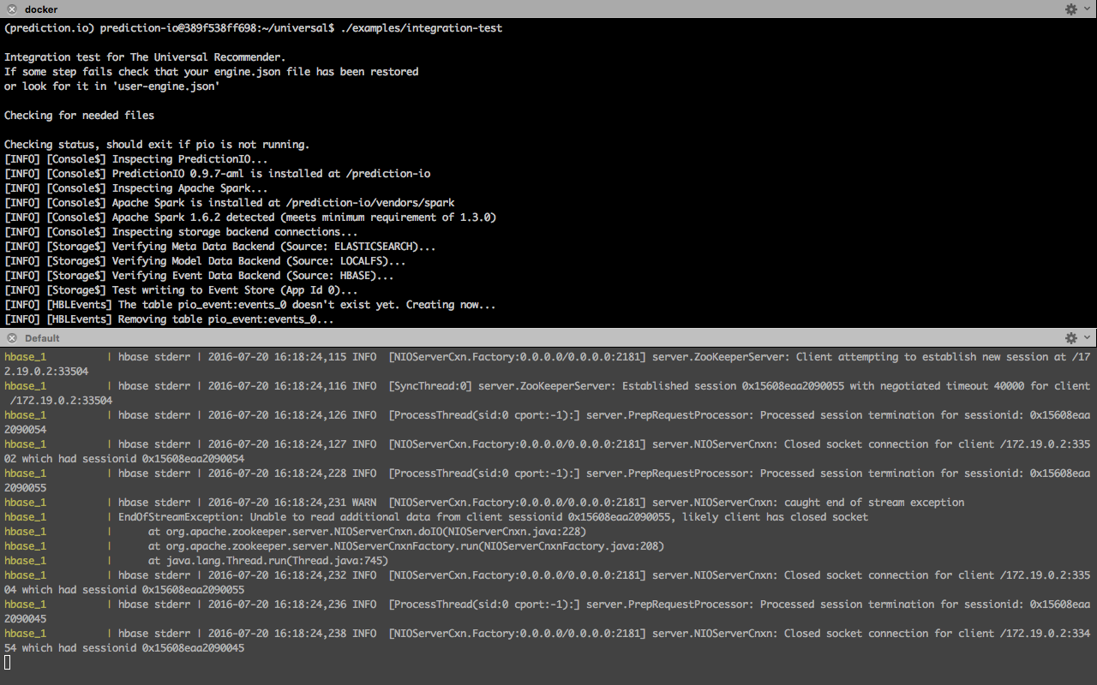
Task: Open the gear menu of the docker pane
Action: pyautogui.click(x=1070, y=9)
